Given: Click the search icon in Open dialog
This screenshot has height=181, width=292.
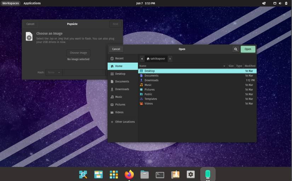Looking at the screenshot, I should pos(236,49).
